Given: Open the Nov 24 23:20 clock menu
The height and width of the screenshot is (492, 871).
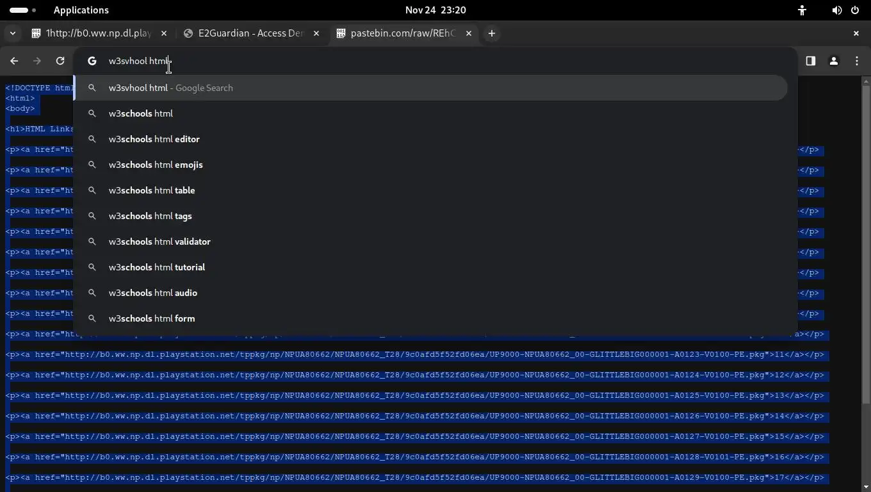Looking at the screenshot, I should 435,10.
